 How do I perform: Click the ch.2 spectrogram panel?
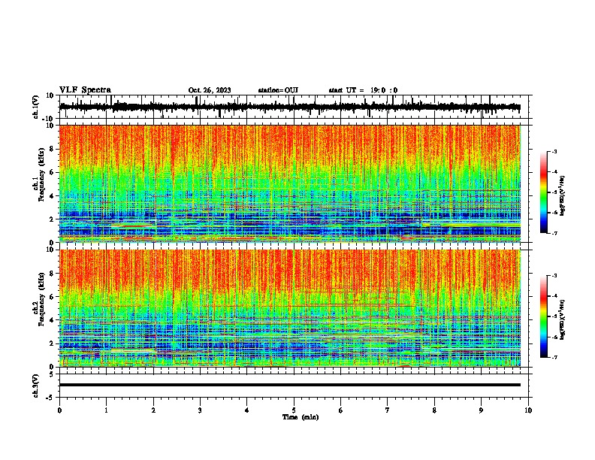pos(290,308)
